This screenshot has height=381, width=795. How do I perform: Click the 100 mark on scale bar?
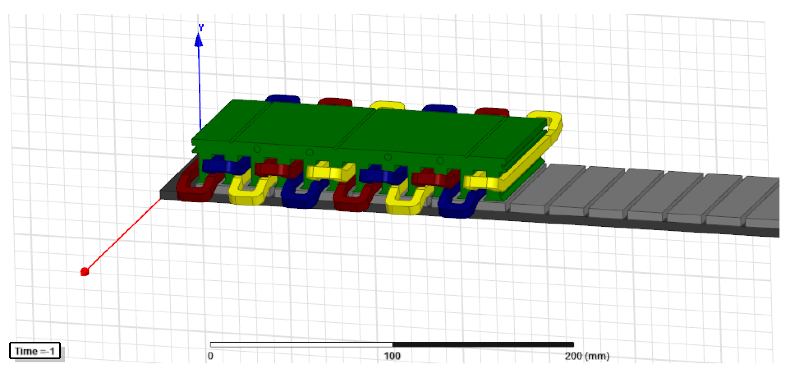(x=392, y=356)
